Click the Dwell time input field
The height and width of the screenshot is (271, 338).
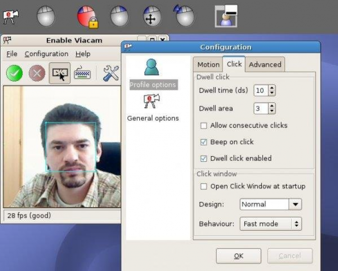tap(261, 90)
